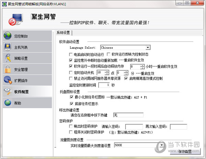206x159 pixels.
Task: Click the memory release hours spinner
Action: [x=142, y=67]
